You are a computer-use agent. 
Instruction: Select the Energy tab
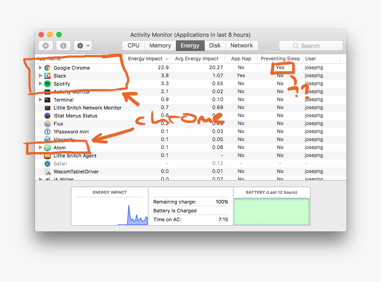[x=190, y=46]
